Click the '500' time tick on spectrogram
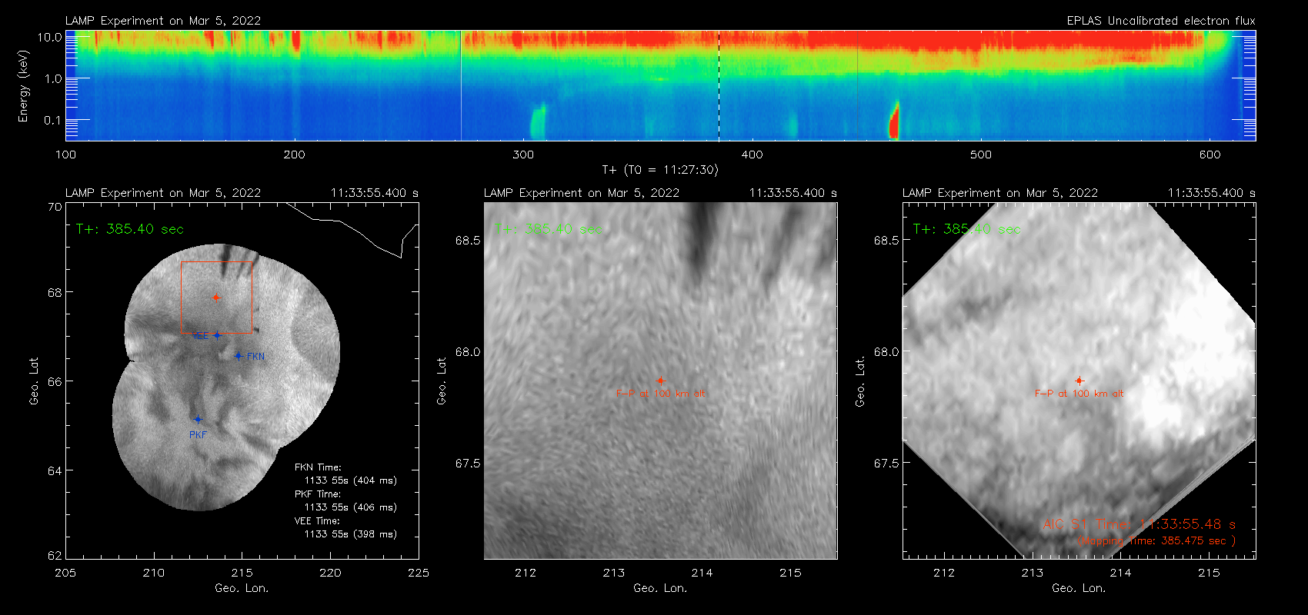The image size is (1308, 615). 981,155
